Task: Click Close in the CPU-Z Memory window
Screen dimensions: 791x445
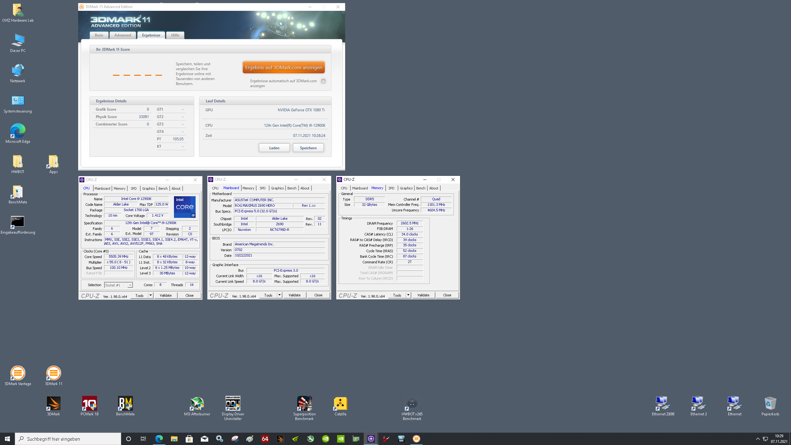Action: pos(447,295)
